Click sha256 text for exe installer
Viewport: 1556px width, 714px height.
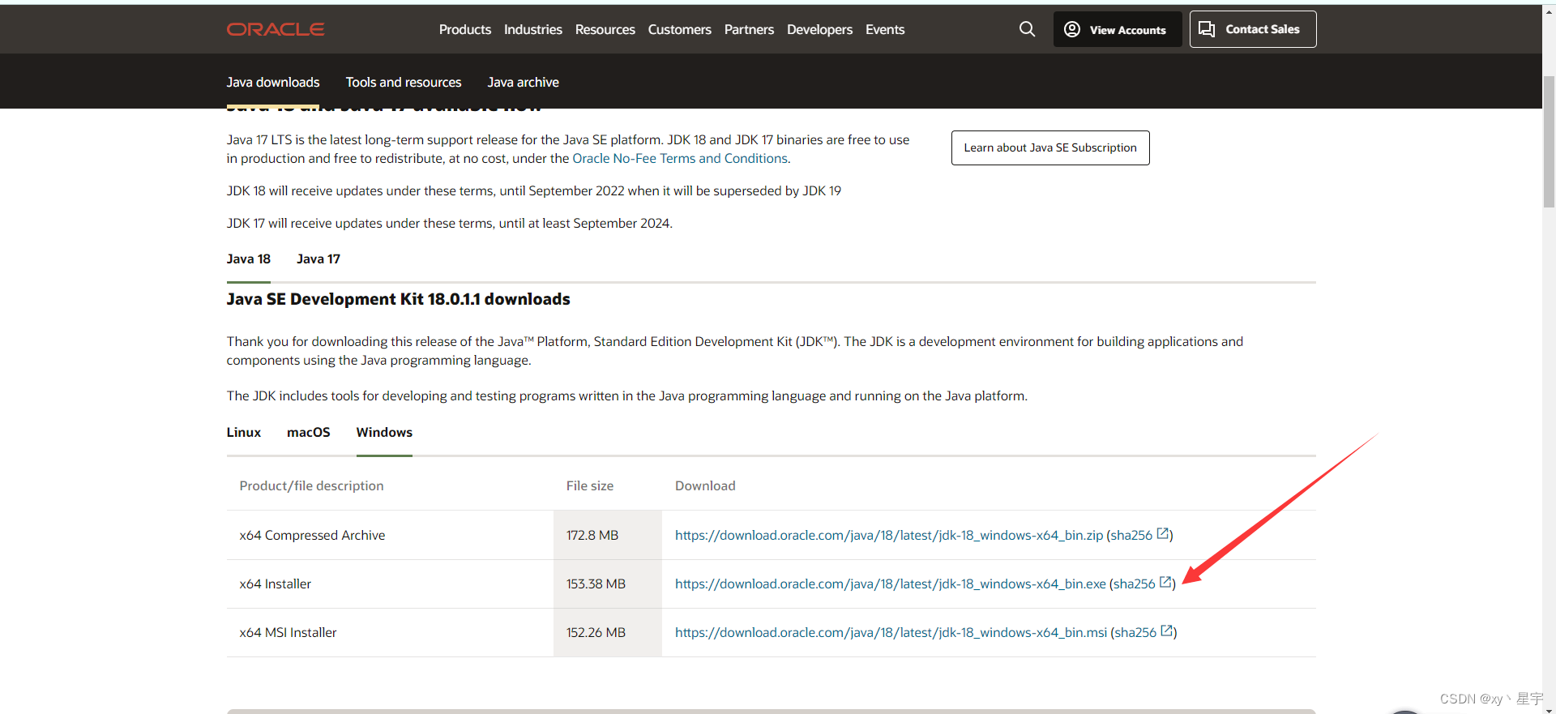pyautogui.click(x=1135, y=584)
